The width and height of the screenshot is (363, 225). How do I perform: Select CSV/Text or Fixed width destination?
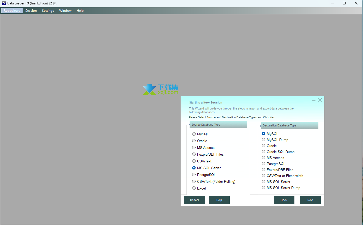[x=282, y=176]
